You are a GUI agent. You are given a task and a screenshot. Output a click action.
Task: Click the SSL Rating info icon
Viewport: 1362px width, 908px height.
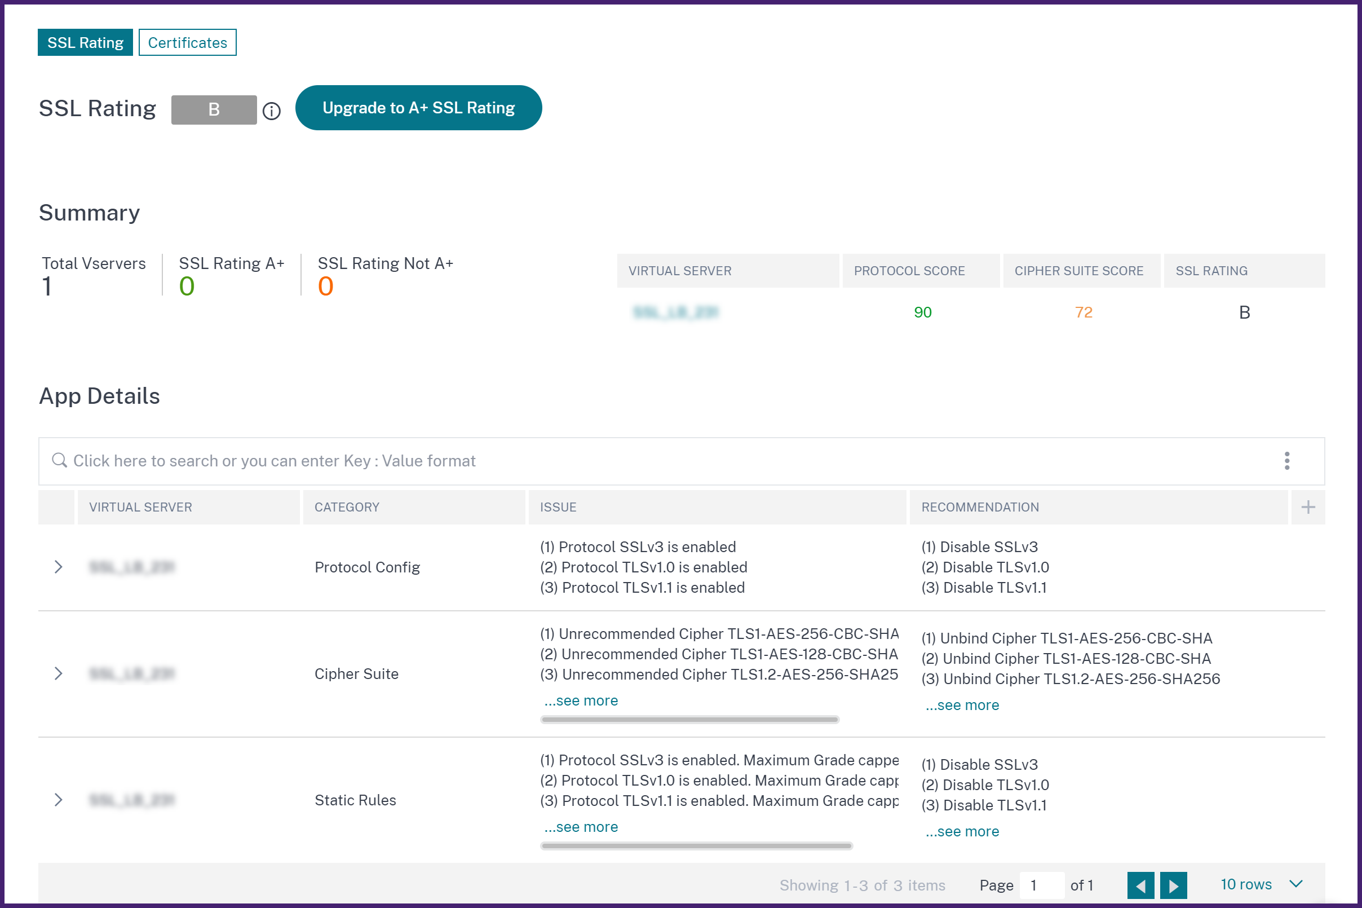[x=271, y=111]
